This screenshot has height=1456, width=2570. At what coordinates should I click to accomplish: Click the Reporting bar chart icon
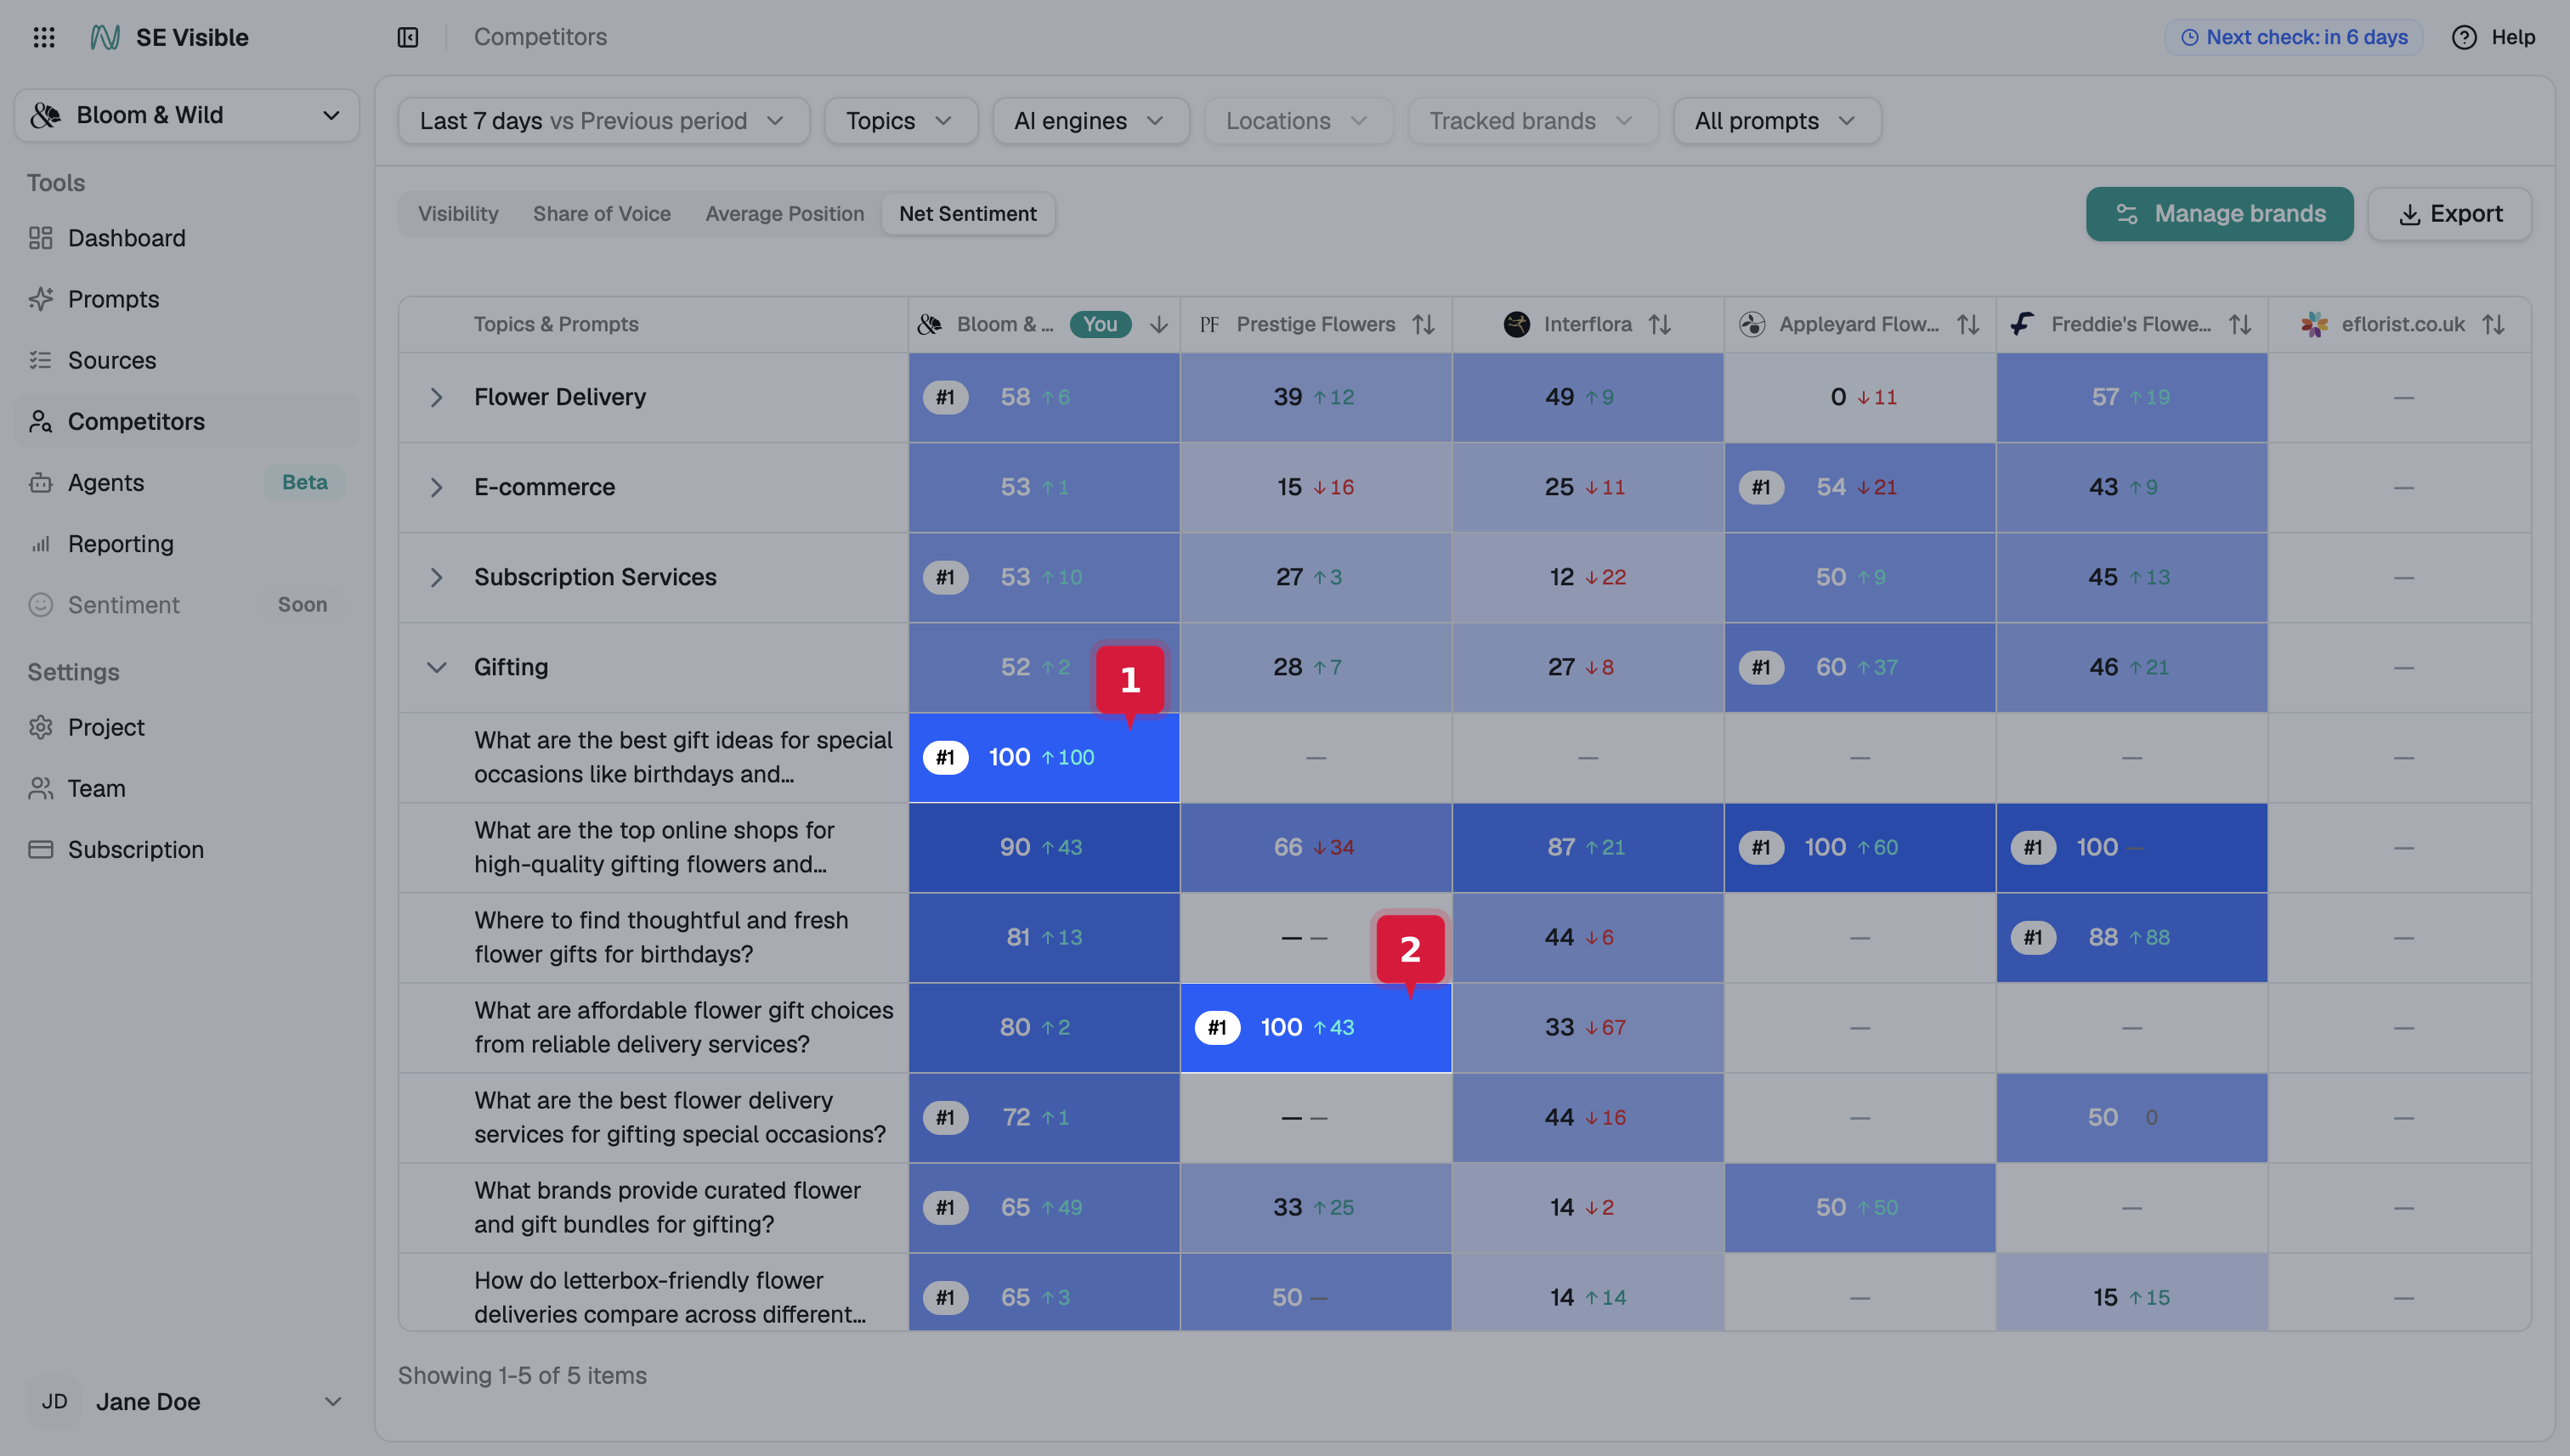(41, 544)
